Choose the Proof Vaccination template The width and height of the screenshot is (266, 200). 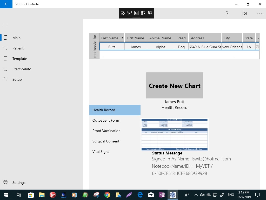click(x=115, y=131)
